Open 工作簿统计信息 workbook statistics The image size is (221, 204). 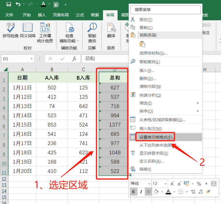[x=45, y=33]
